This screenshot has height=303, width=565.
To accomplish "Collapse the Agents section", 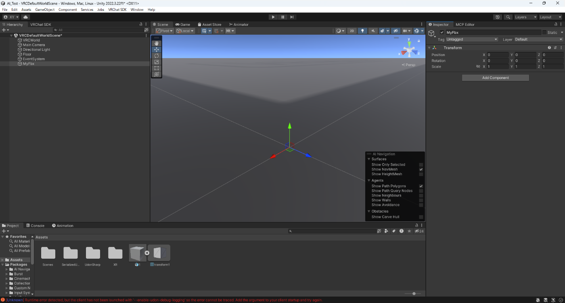I will [368, 181].
